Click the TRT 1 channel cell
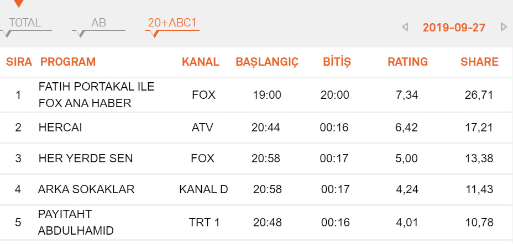This screenshot has width=513, height=244. pyautogui.click(x=203, y=223)
